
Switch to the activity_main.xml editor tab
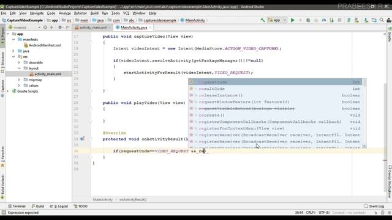(93, 28)
